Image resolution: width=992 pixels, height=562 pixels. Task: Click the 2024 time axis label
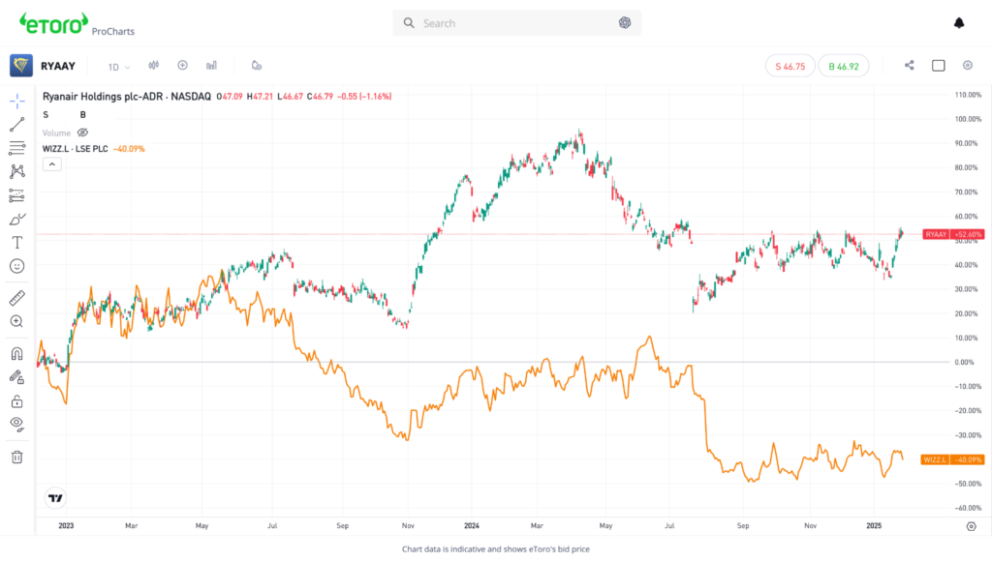pos(472,525)
